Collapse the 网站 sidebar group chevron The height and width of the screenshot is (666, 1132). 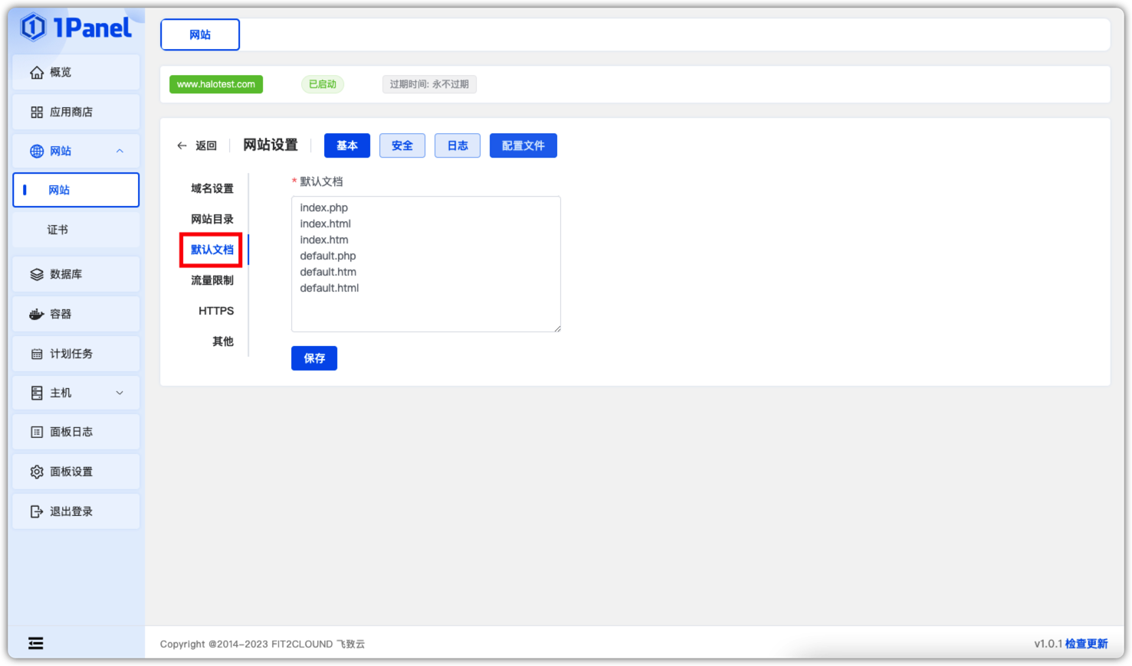coord(120,152)
